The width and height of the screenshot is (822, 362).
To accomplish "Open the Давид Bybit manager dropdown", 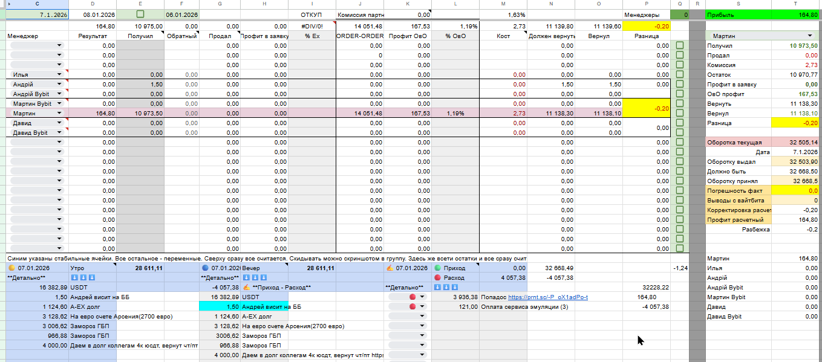I will pyautogui.click(x=59, y=133).
